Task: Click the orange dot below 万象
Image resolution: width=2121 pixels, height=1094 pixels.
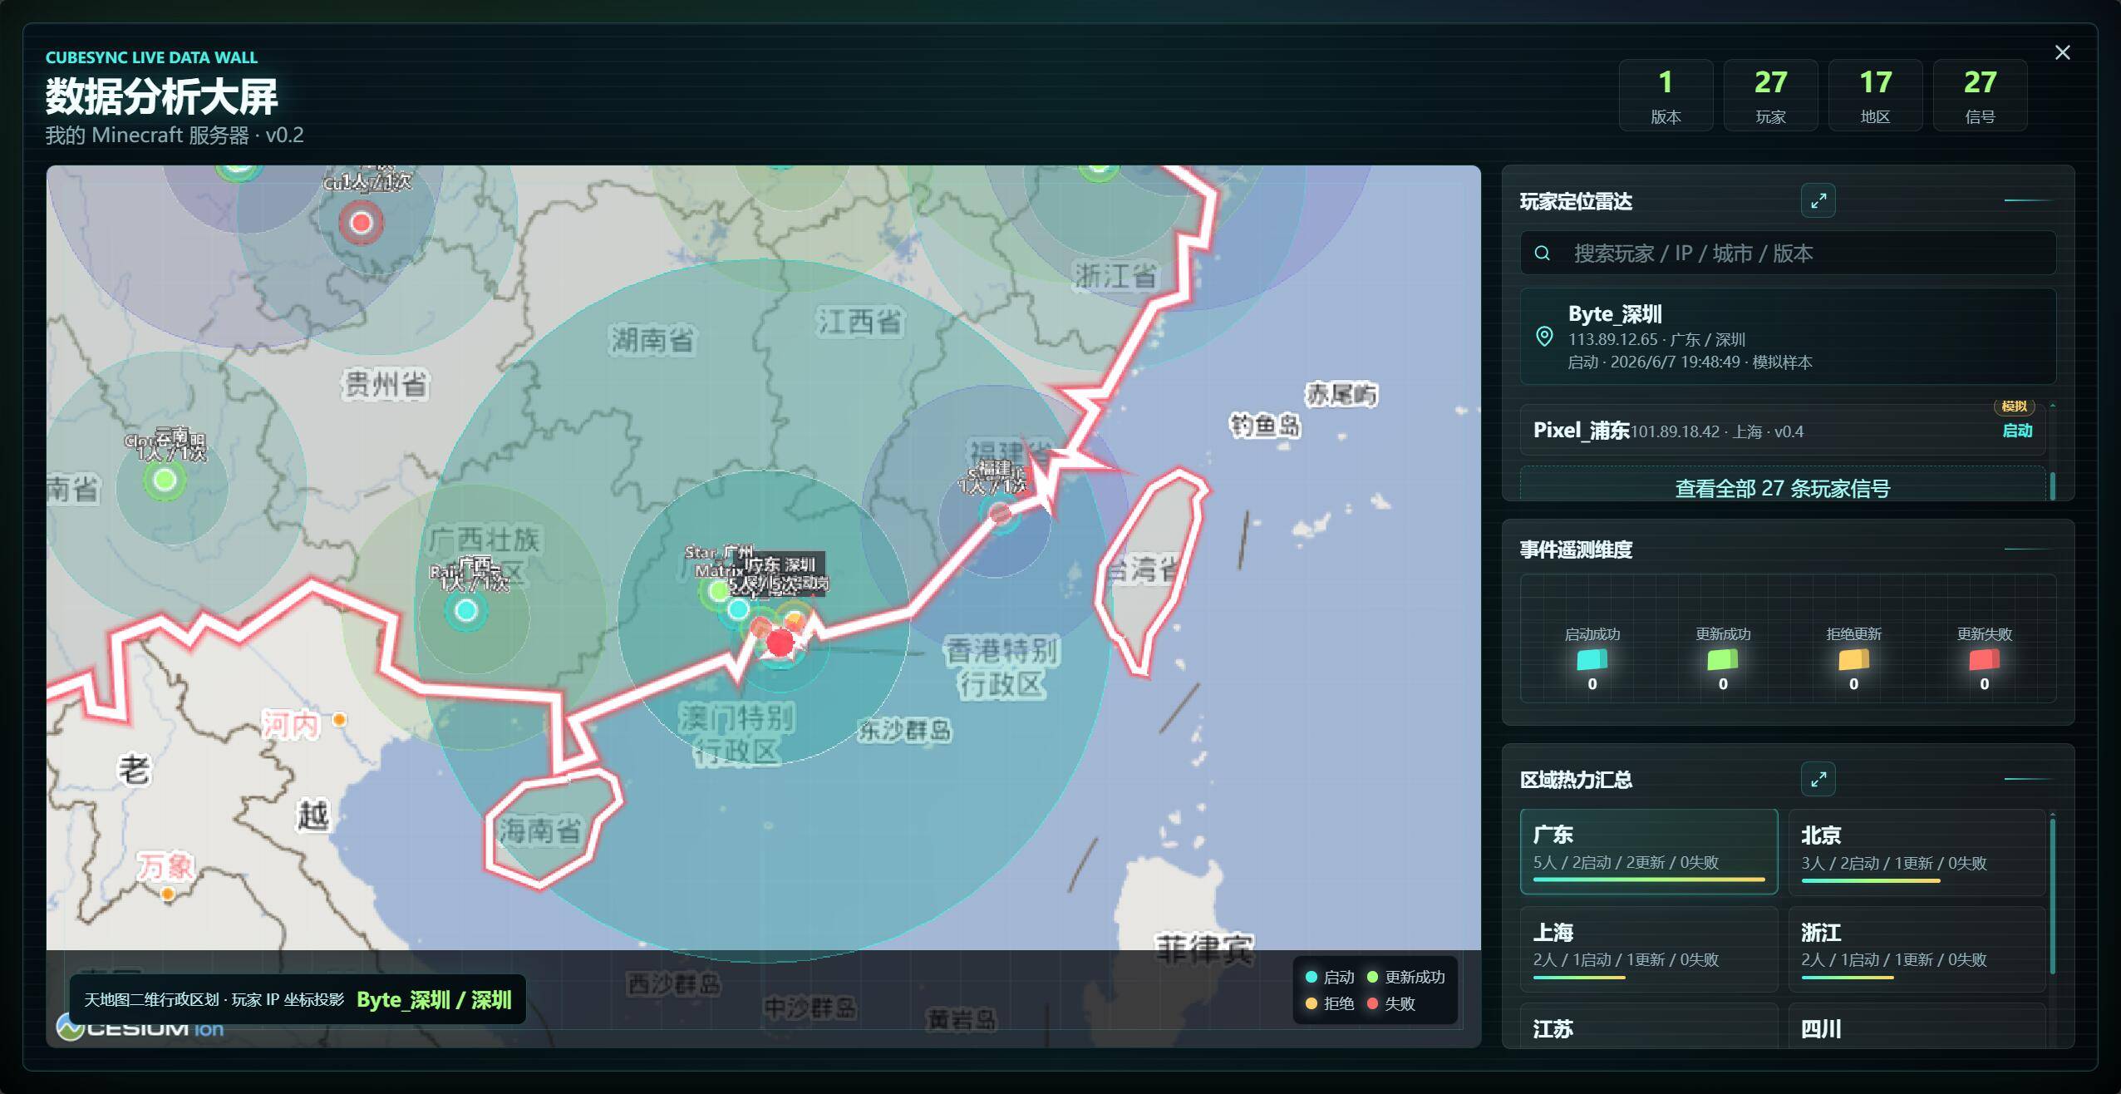Action: click(x=168, y=894)
